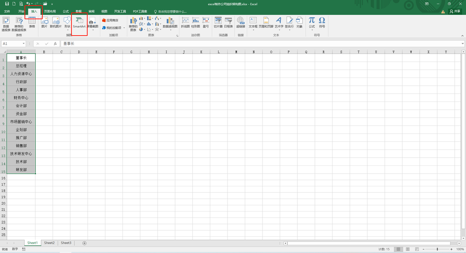Screen dimensions: 466x253
Task: Insert a Signature Line (签名行)
Action: pyautogui.click(x=289, y=23)
